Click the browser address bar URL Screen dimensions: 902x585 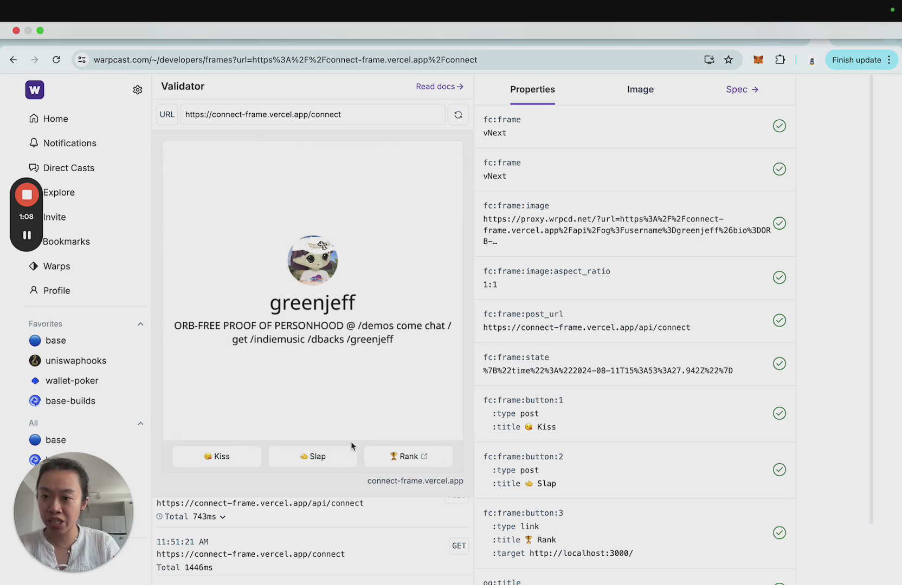coord(285,60)
